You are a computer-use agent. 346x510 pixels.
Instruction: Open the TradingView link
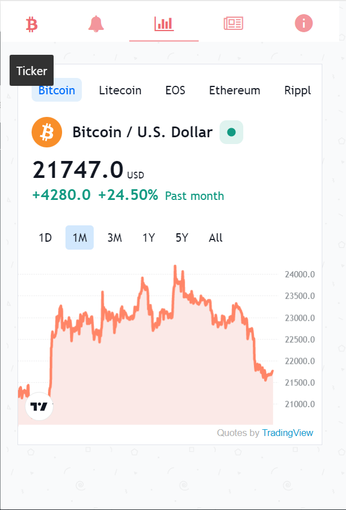287,433
